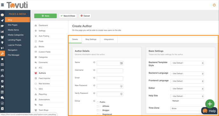
Task: Click the New Password help icon
Action: pyautogui.click(x=94, y=86)
